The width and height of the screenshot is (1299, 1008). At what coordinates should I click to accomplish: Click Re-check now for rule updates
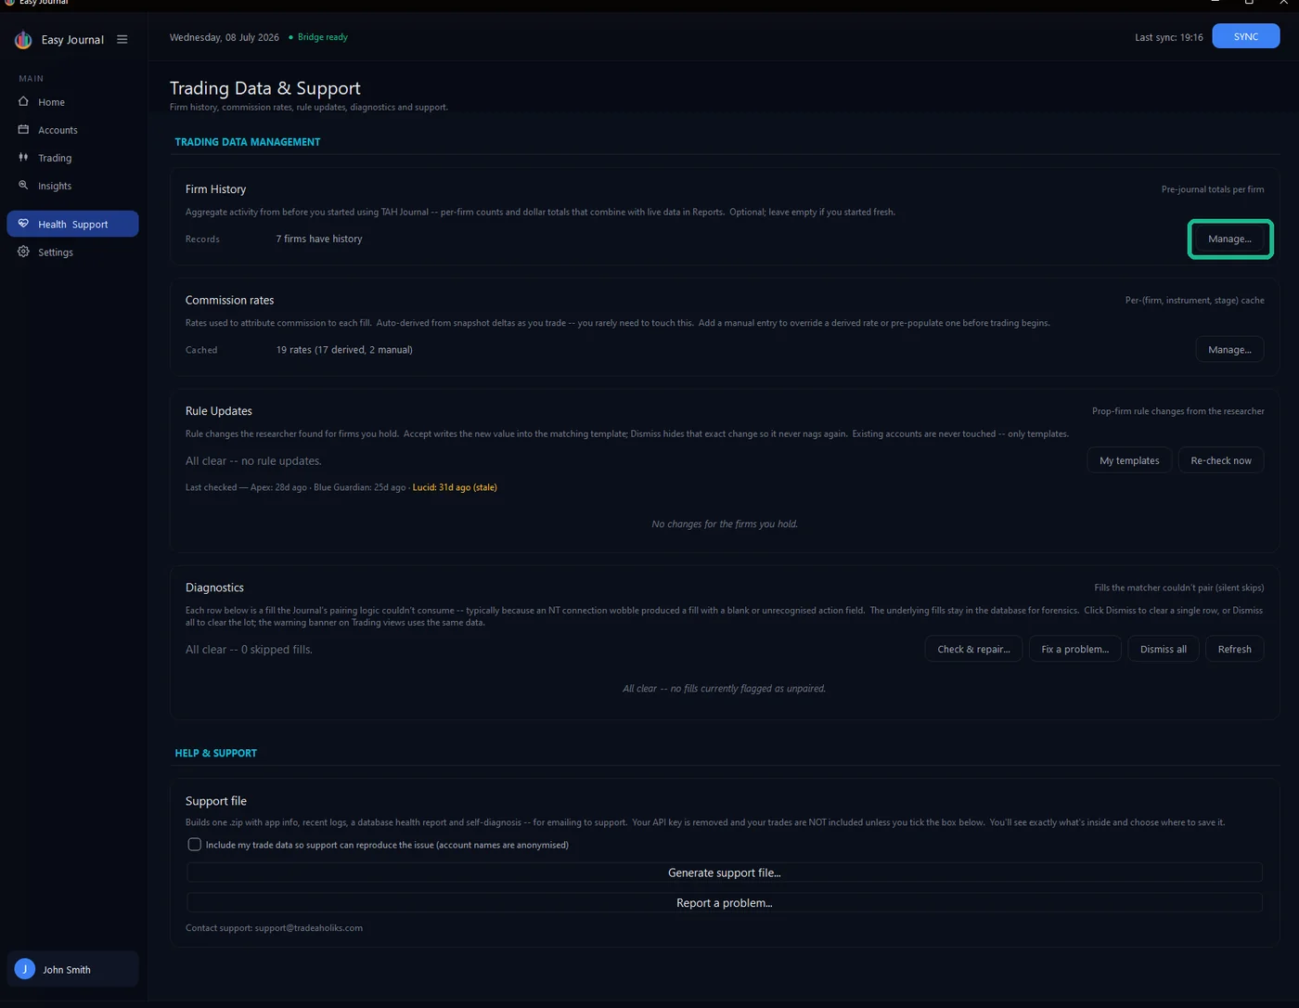click(x=1221, y=460)
